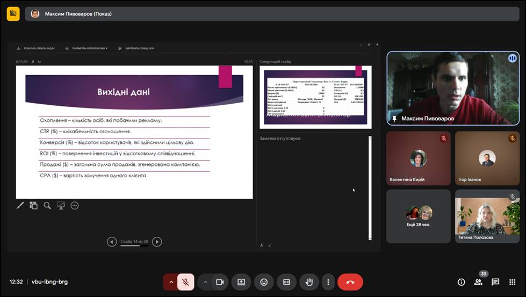Click Завершить слайд-шоу to end the slideshow
This screenshot has width=526, height=297.
coord(136,48)
